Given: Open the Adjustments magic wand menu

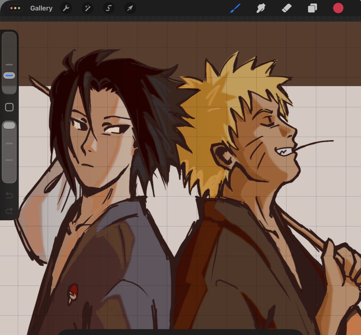Looking at the screenshot, I should click(x=88, y=8).
